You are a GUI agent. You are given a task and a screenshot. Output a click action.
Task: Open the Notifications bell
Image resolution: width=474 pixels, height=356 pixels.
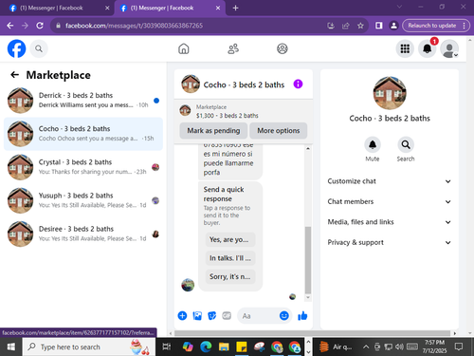[427, 48]
